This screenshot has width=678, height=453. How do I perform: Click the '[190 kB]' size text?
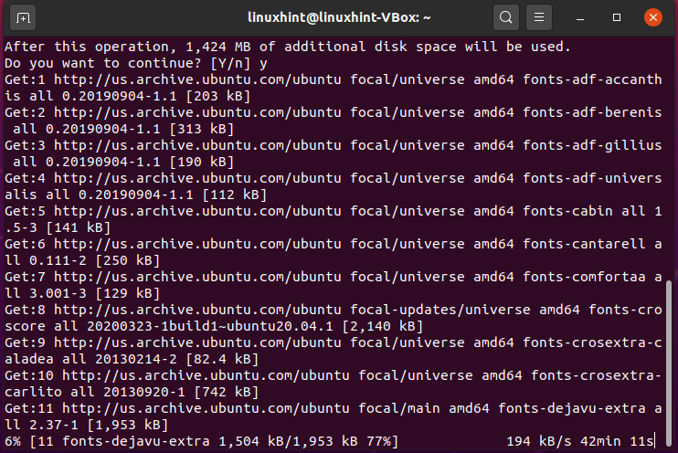202,162
